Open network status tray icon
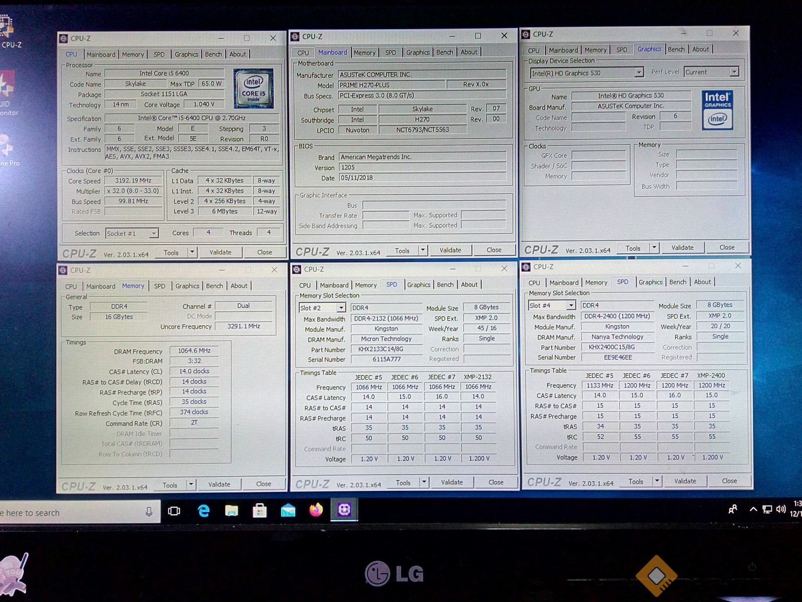The image size is (802, 602). click(767, 510)
